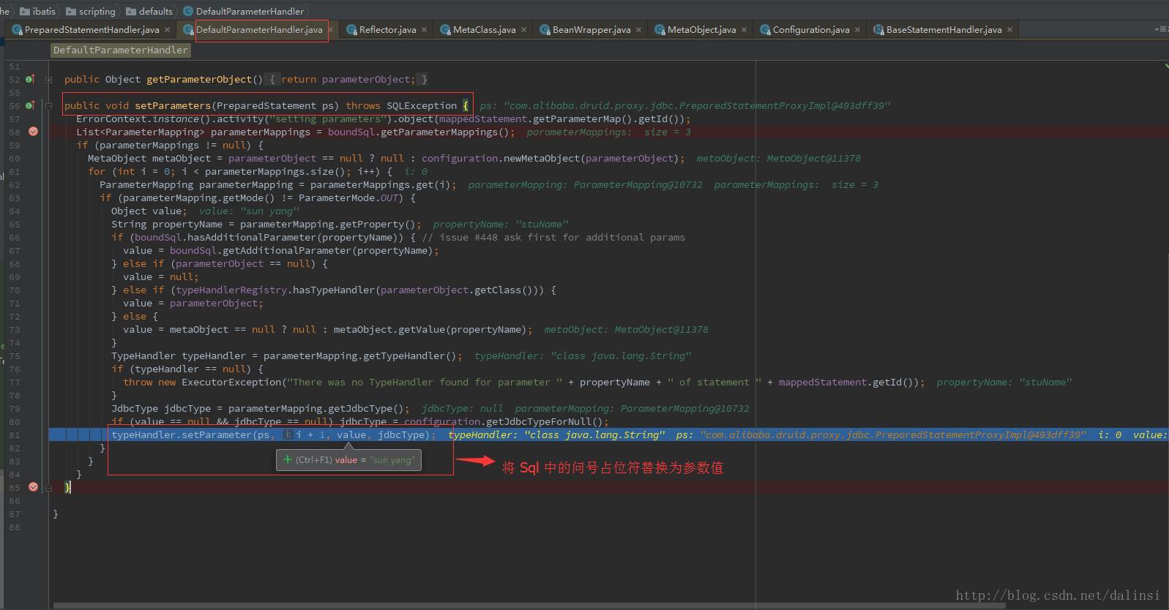This screenshot has width=1169, height=610.
Task: Click 'getAdditionalParameter' on line 67
Action: (x=287, y=250)
